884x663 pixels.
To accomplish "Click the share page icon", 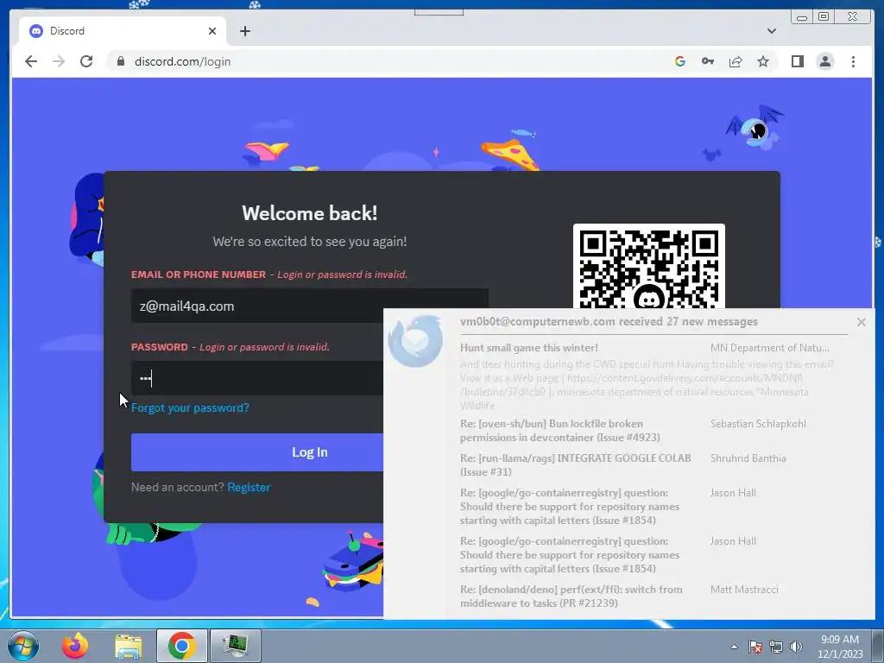I will (736, 61).
